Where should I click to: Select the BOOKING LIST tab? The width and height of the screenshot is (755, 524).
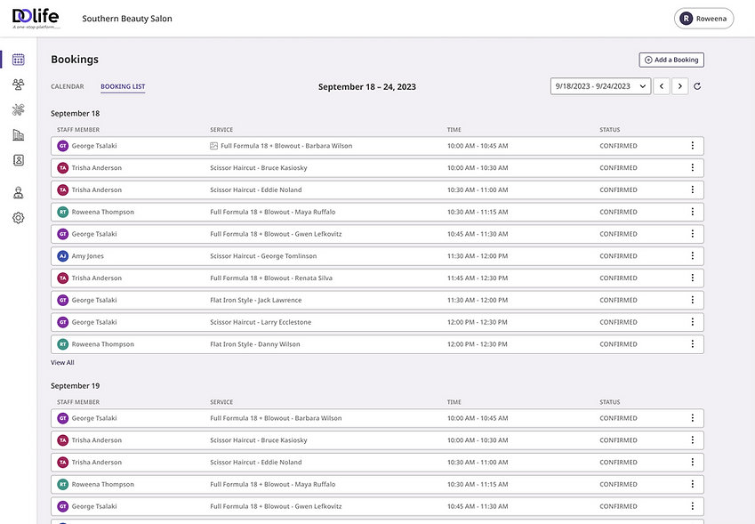tap(124, 86)
